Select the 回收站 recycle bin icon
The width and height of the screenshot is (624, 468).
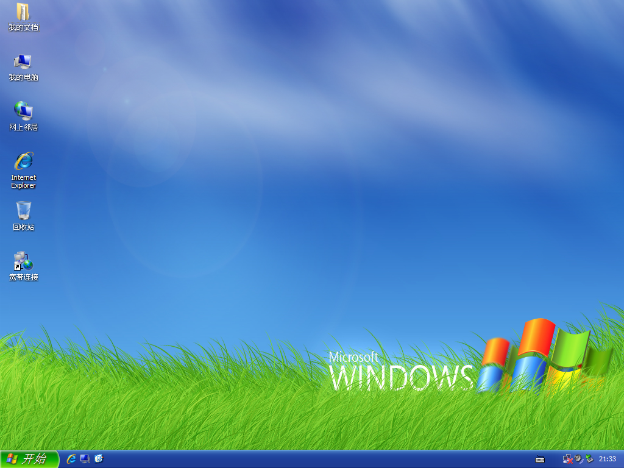(24, 210)
